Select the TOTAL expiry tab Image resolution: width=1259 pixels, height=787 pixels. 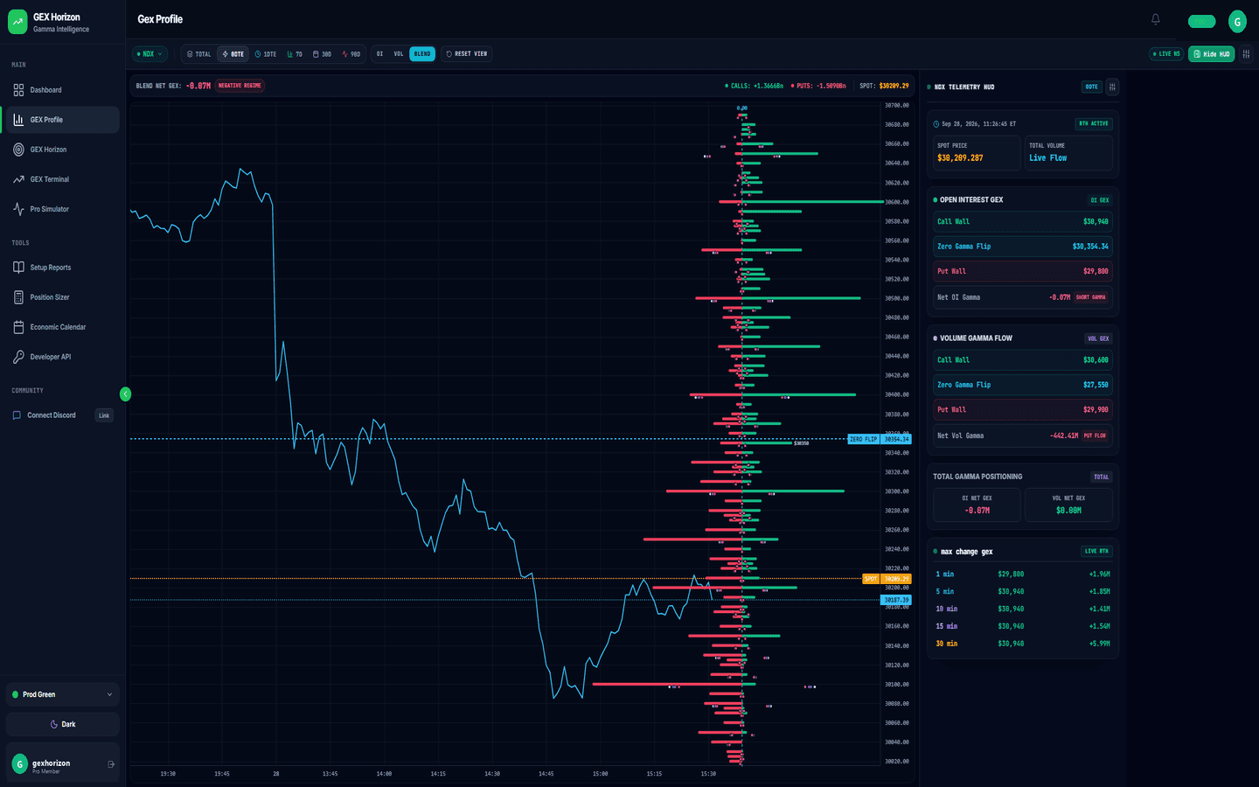click(199, 54)
